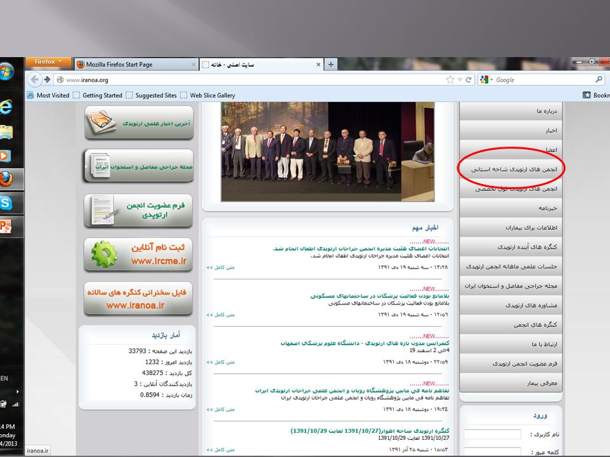The height and width of the screenshot is (457, 610).
Task: Open PowerPoint from the taskbar
Action: (x=6, y=227)
